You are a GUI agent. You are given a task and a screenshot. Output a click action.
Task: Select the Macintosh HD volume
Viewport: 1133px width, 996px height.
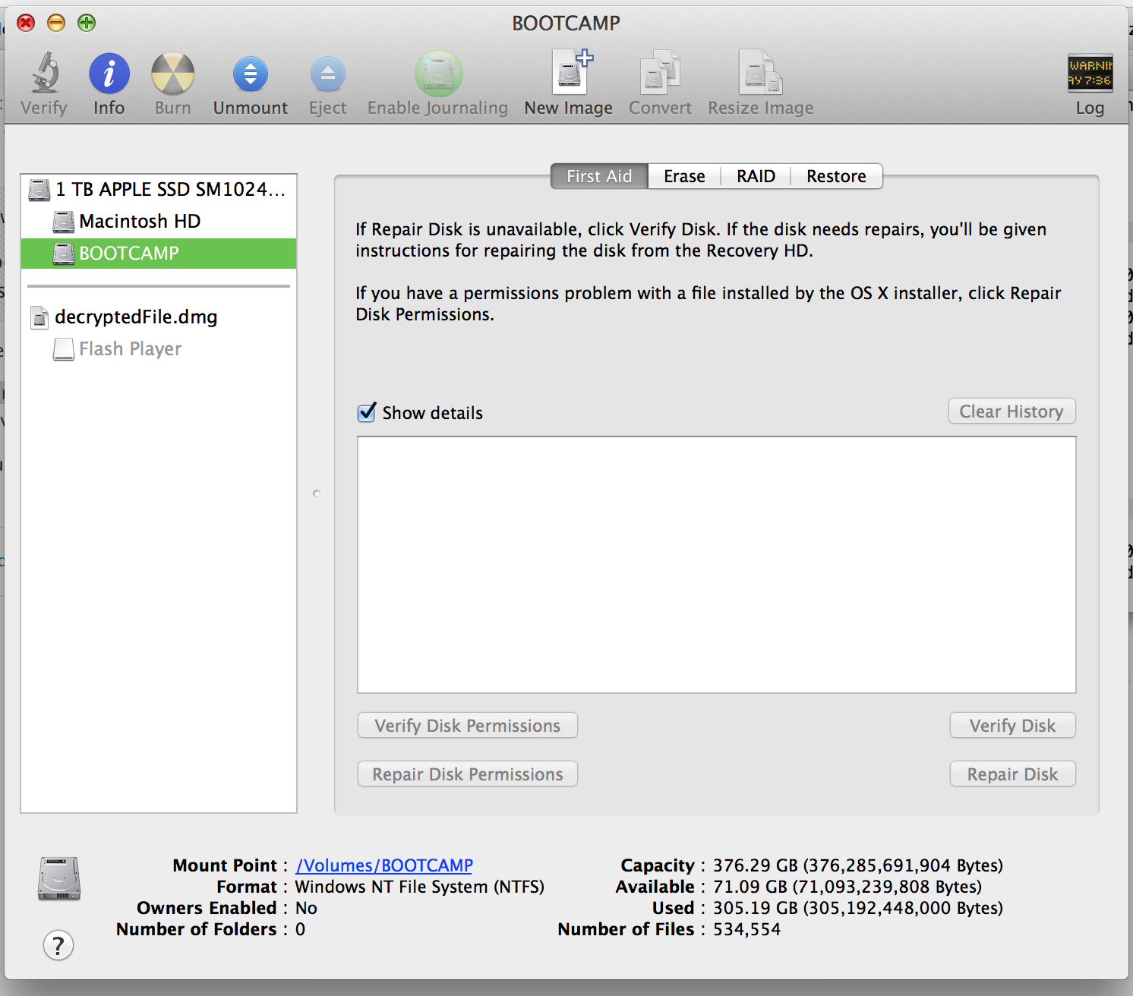(159, 221)
